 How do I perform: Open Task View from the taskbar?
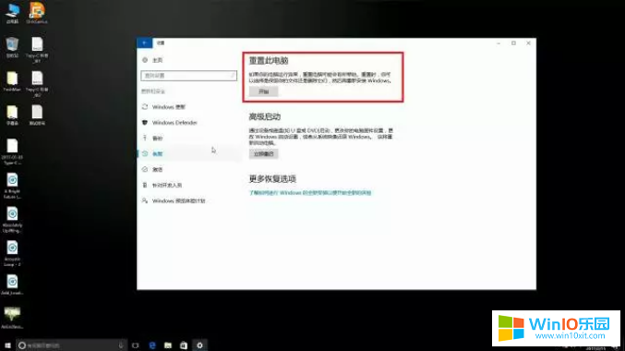136,345
